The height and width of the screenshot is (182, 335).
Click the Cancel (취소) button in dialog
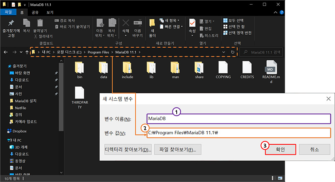click(314, 149)
